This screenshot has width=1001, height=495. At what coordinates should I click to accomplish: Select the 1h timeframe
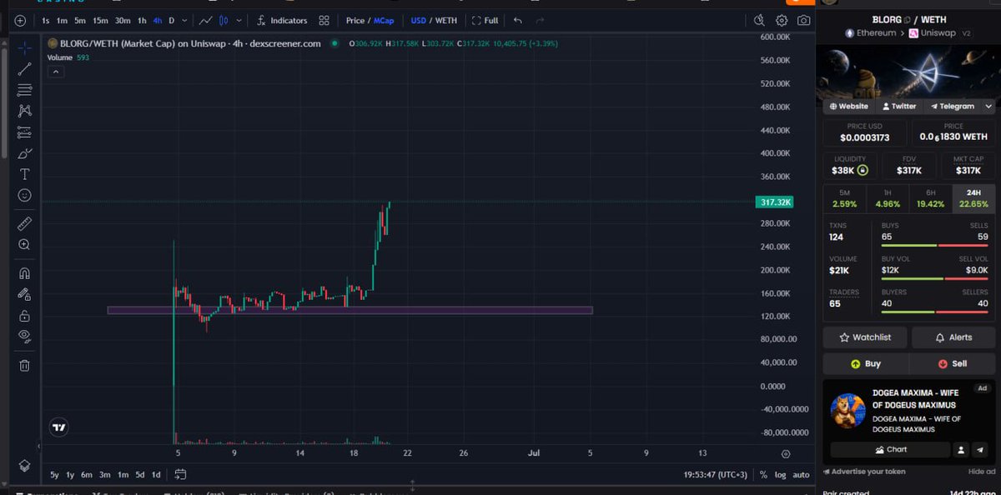click(142, 20)
